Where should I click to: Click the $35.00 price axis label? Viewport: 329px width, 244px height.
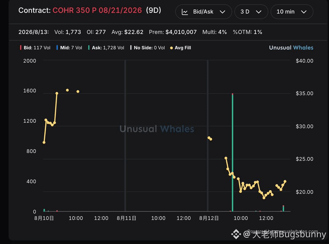305,93
